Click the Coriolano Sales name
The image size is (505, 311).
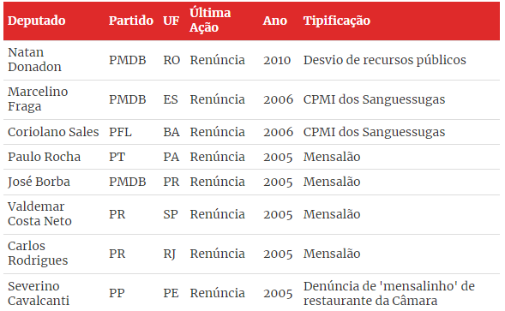click(x=53, y=132)
